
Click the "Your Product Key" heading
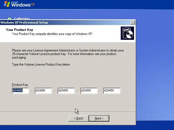[19, 30]
